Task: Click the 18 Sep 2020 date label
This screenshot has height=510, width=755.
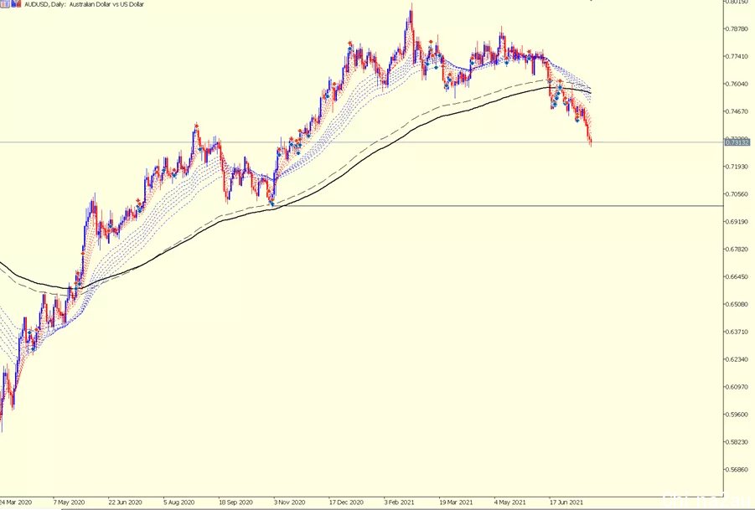Action: tap(235, 502)
